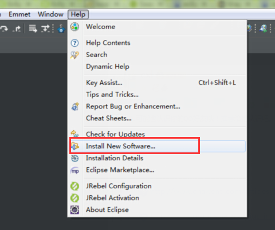The height and width of the screenshot is (230, 275).
Task: Click the Installation Details icon
Action: pyautogui.click(x=74, y=158)
